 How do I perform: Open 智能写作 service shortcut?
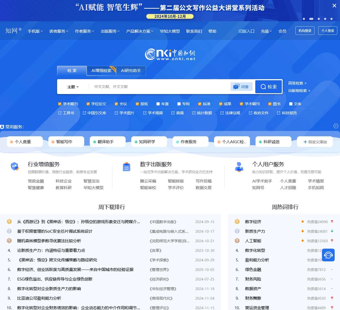(66, 142)
